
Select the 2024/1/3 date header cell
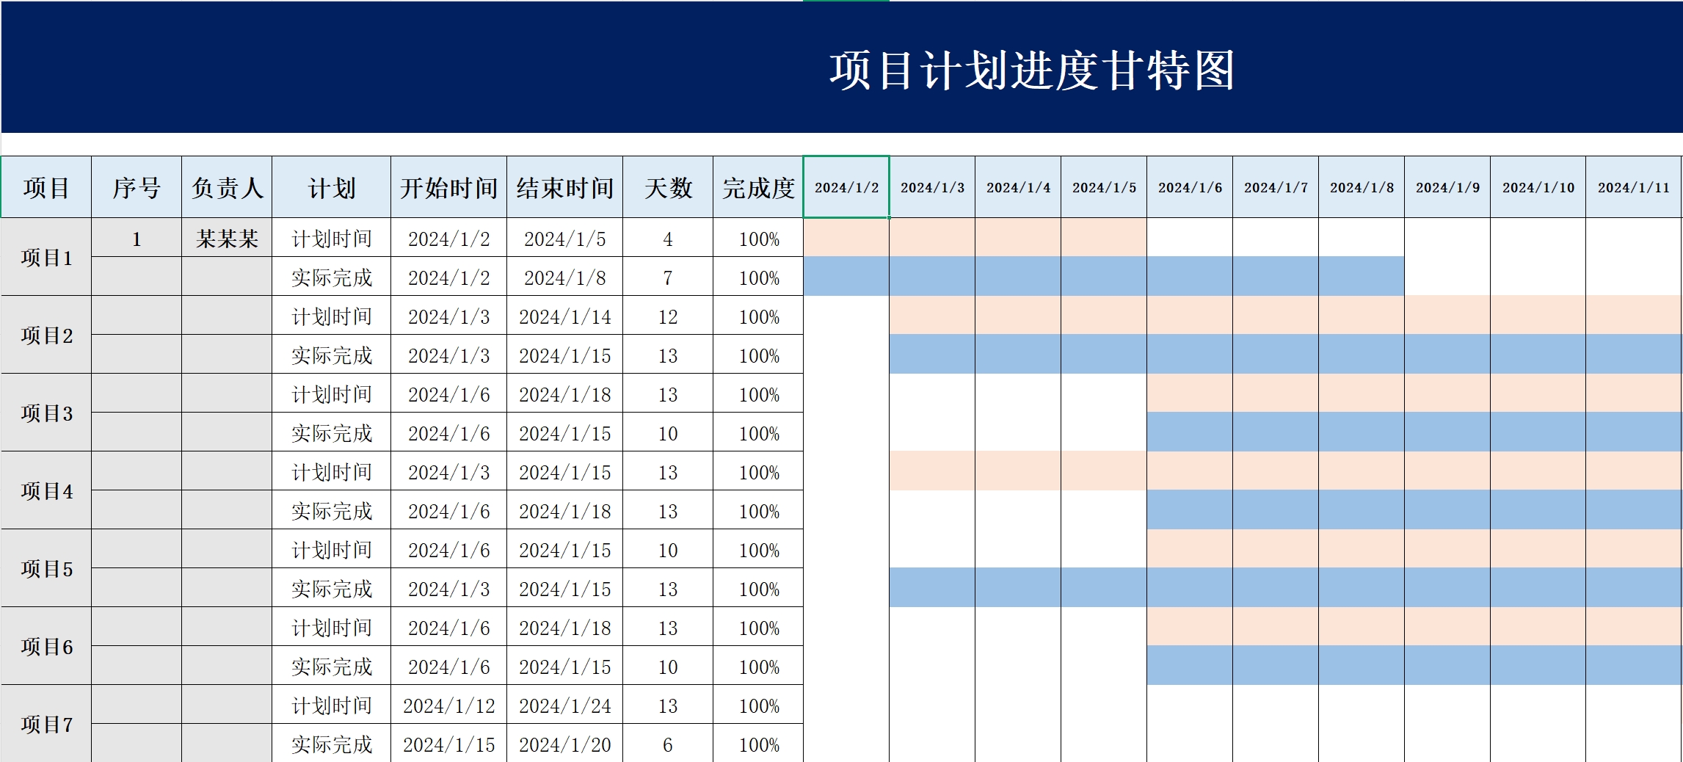point(932,187)
